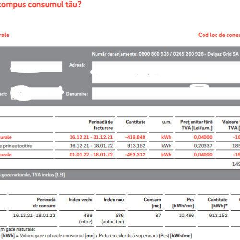Click the 'Număr deranjamente' phone number line
Viewport: 240px width, 240px height.
[165, 54]
